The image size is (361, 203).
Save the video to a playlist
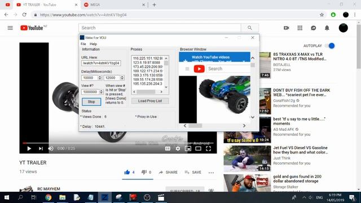(193, 172)
